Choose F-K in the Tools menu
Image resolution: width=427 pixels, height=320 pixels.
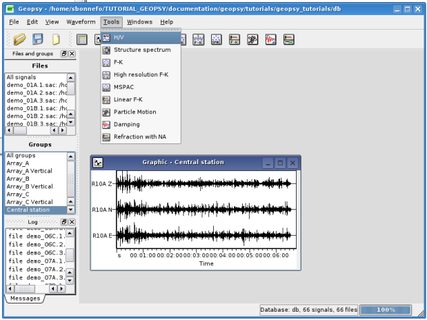click(141, 62)
